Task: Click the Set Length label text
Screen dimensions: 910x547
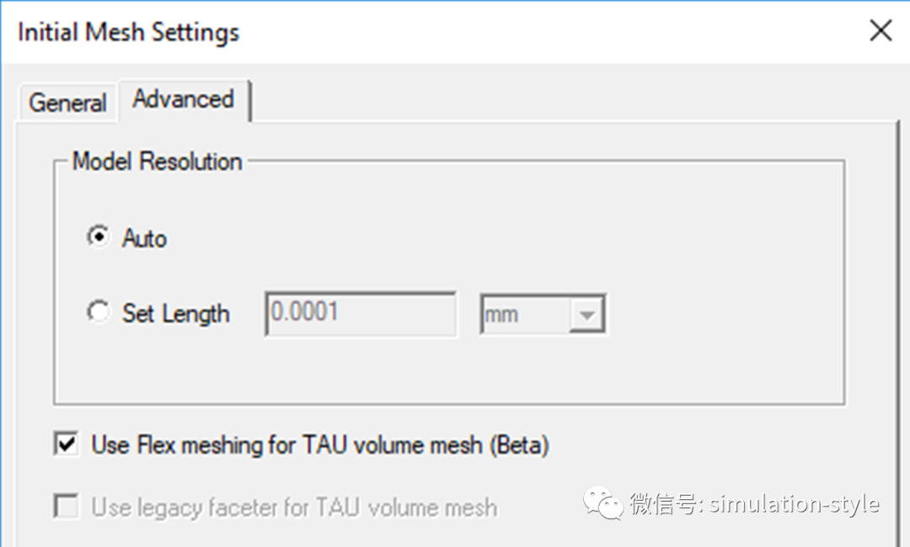Action: [176, 314]
